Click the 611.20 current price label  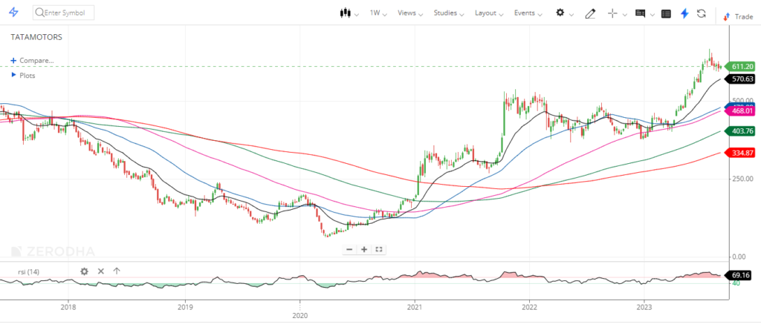(740, 67)
